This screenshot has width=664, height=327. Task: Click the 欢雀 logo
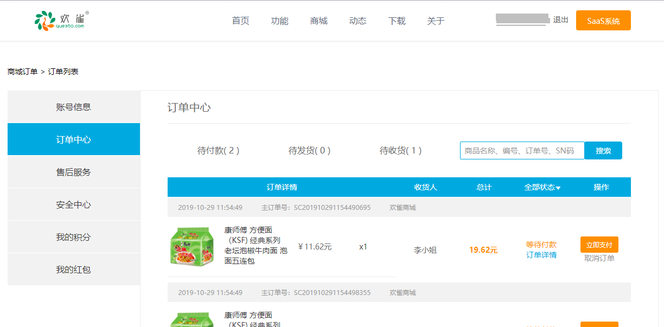62,21
